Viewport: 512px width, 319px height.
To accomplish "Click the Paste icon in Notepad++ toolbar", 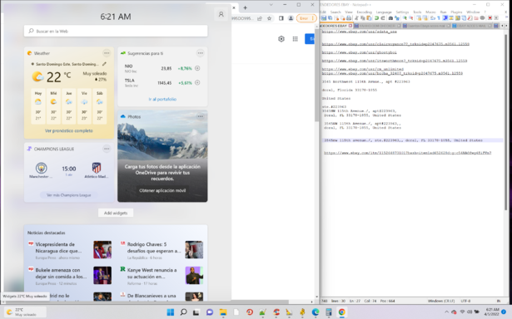I will 369,18.
